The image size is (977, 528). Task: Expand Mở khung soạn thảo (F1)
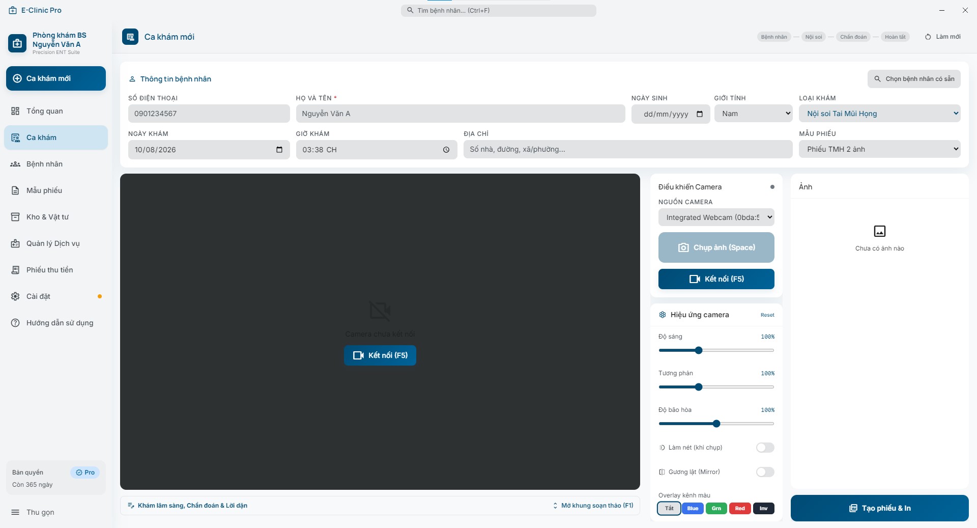coord(593,506)
